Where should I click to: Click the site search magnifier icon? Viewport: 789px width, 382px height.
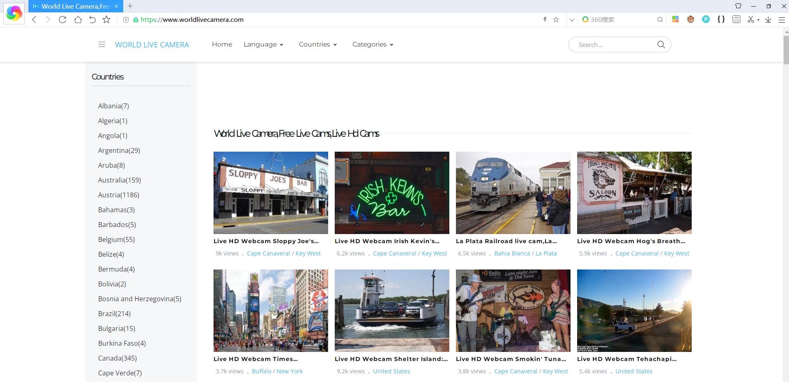pos(661,45)
